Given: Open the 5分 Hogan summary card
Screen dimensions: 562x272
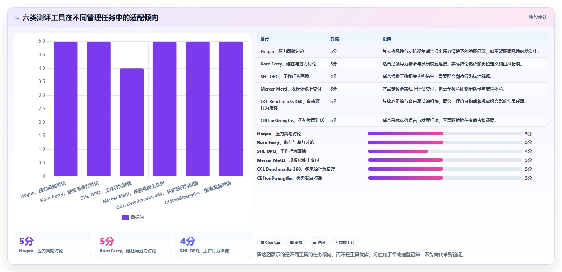Looking at the screenshot, I should 52,245.
